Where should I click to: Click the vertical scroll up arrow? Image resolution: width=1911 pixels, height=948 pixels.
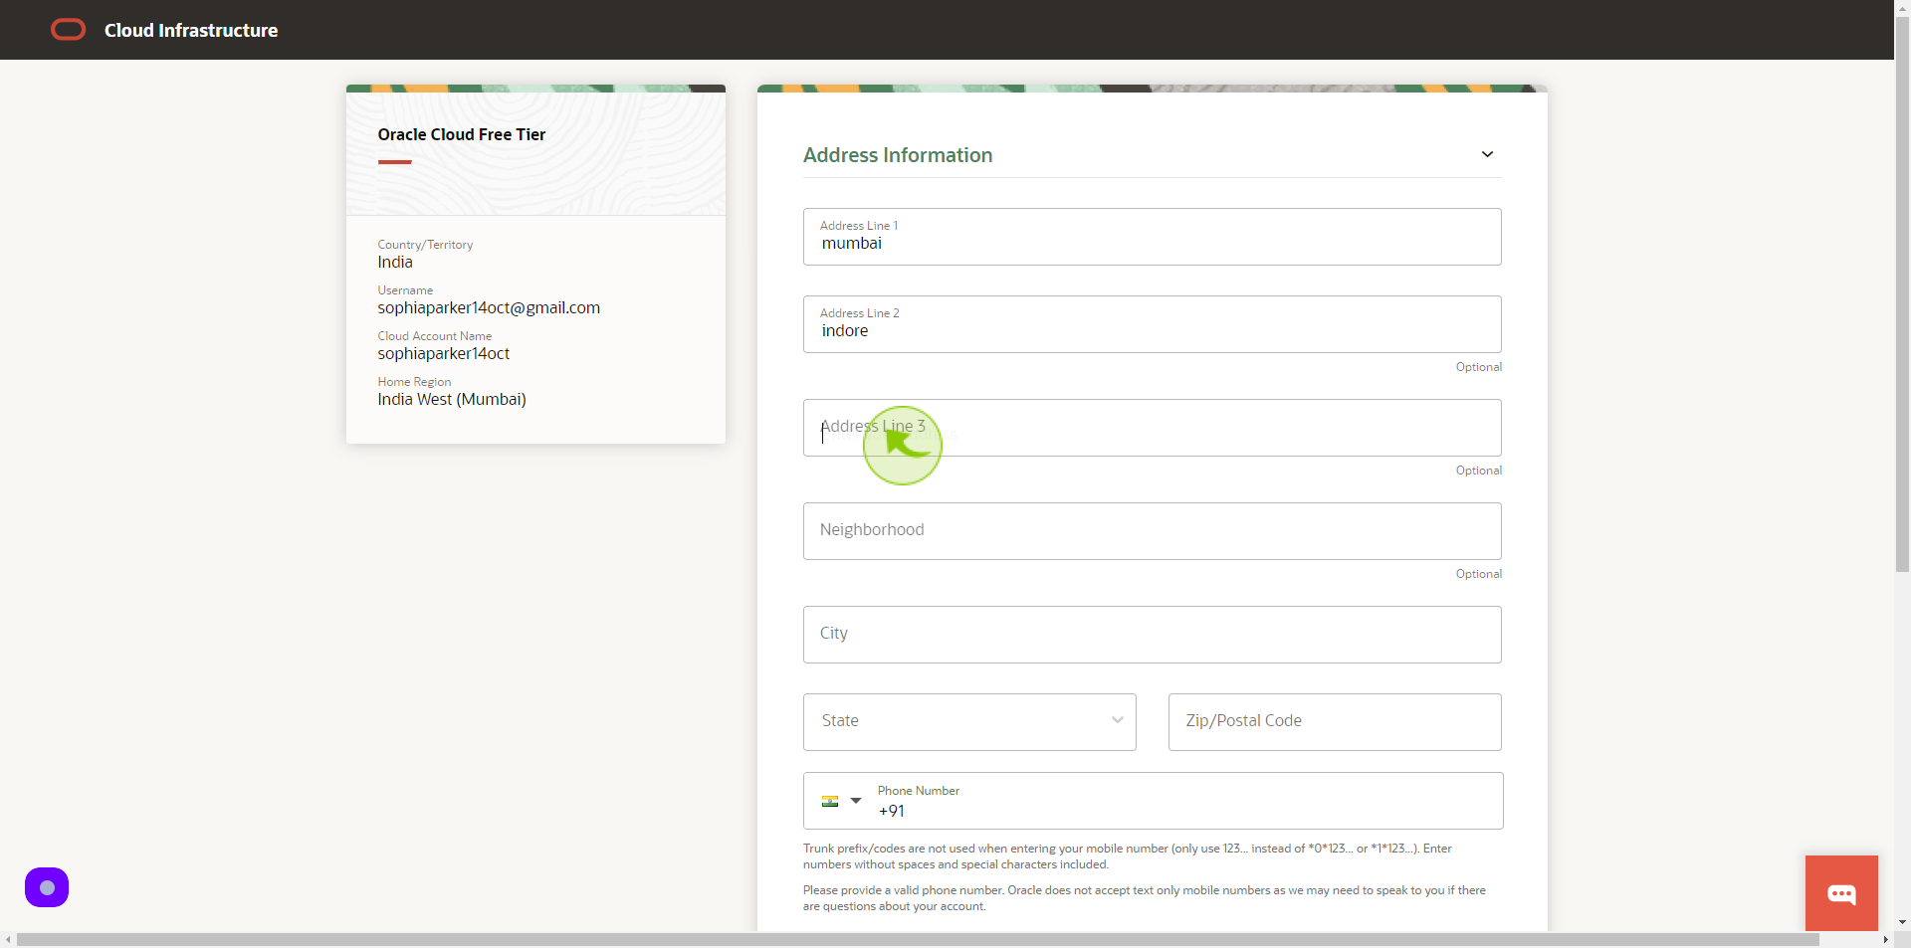(1902, 7)
